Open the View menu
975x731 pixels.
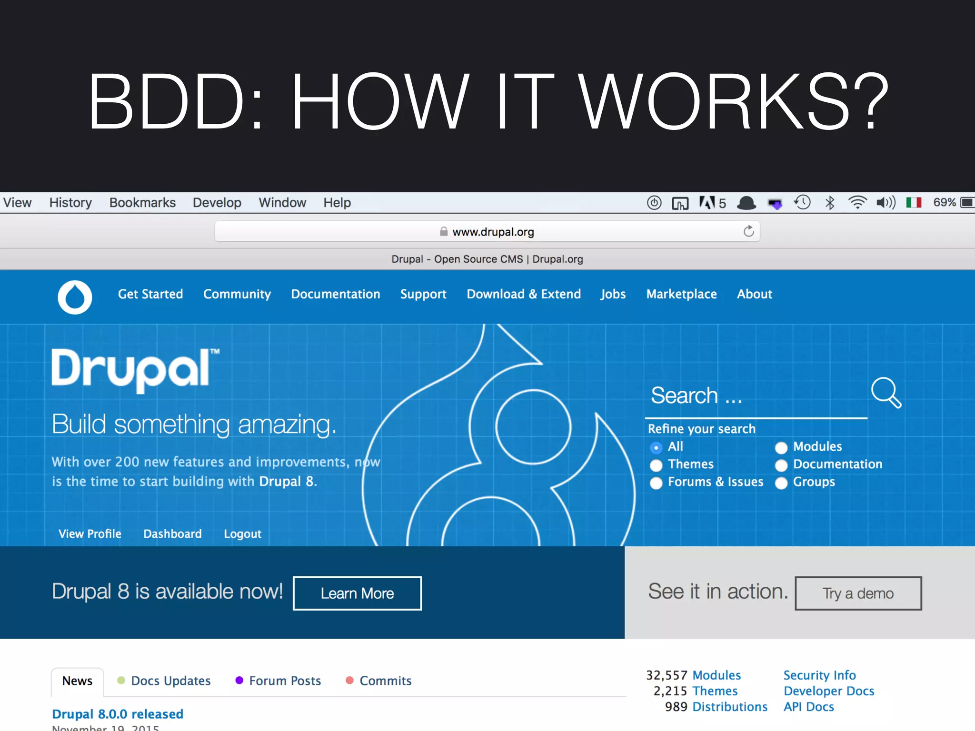(17, 203)
